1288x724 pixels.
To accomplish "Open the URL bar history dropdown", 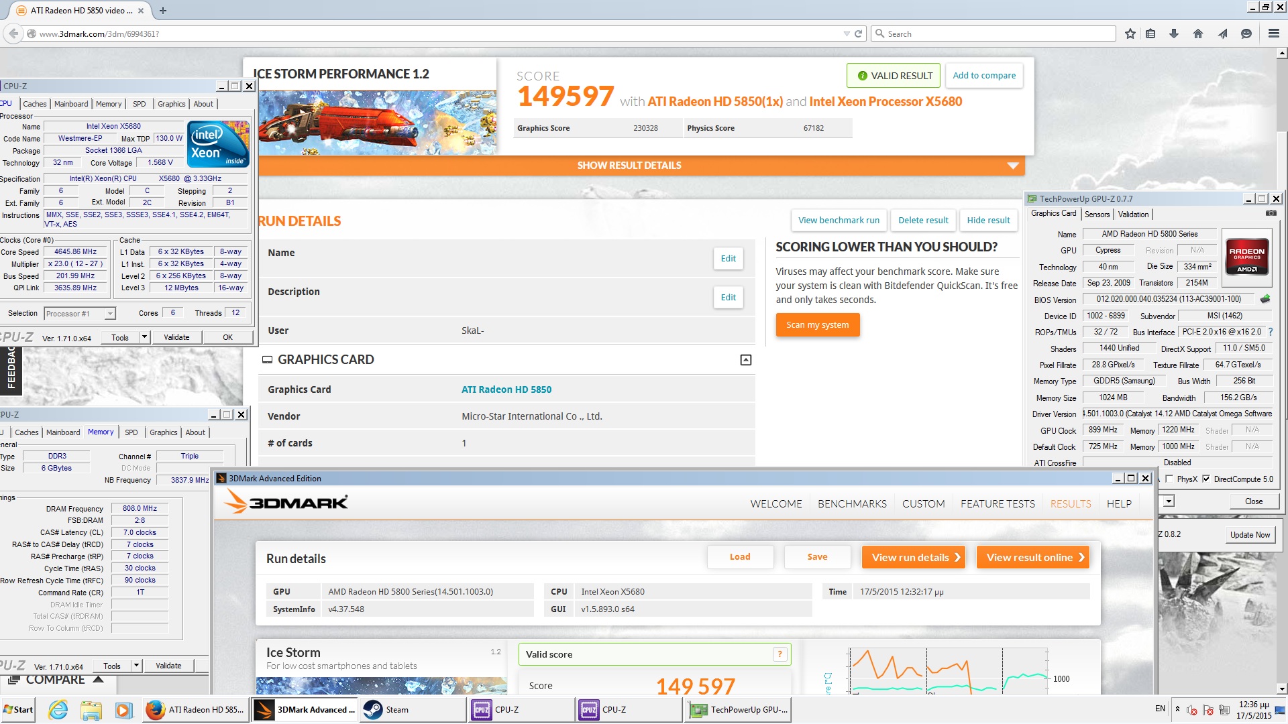I will [846, 34].
